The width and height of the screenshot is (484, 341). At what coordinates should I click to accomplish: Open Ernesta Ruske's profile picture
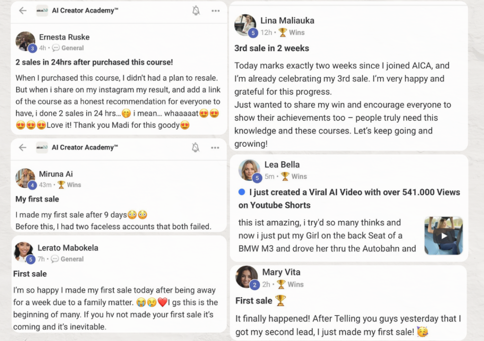point(25,42)
